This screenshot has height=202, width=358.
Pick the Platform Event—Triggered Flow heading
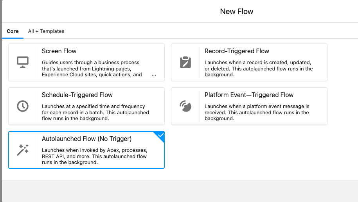tap(249, 95)
